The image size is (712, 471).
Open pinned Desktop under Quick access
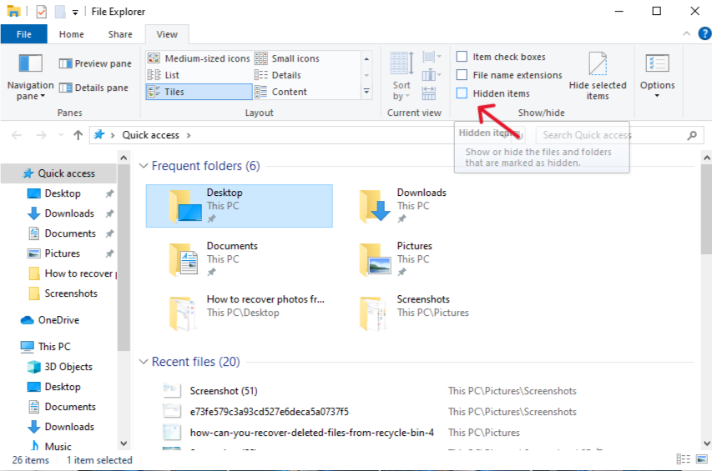pyautogui.click(x=63, y=193)
